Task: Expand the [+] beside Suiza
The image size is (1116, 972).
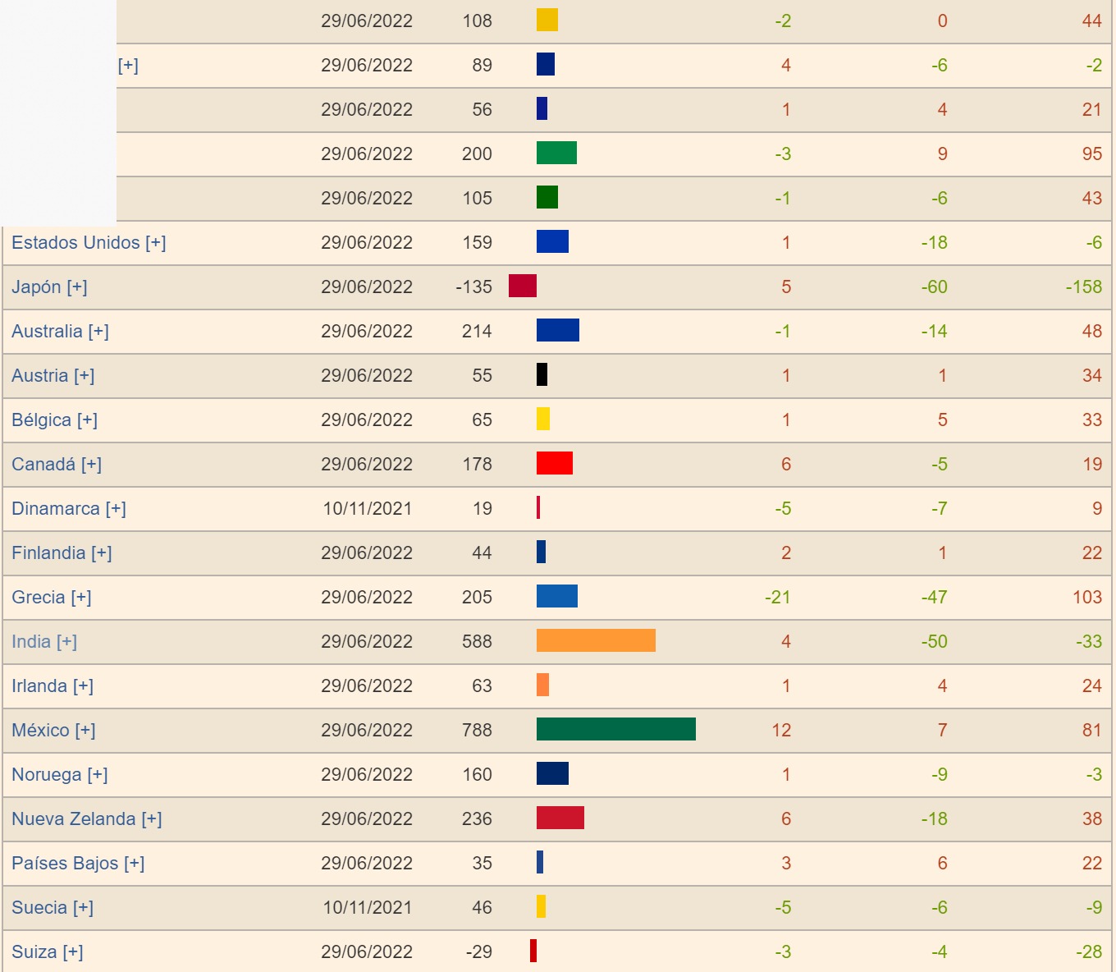Action: [x=73, y=952]
